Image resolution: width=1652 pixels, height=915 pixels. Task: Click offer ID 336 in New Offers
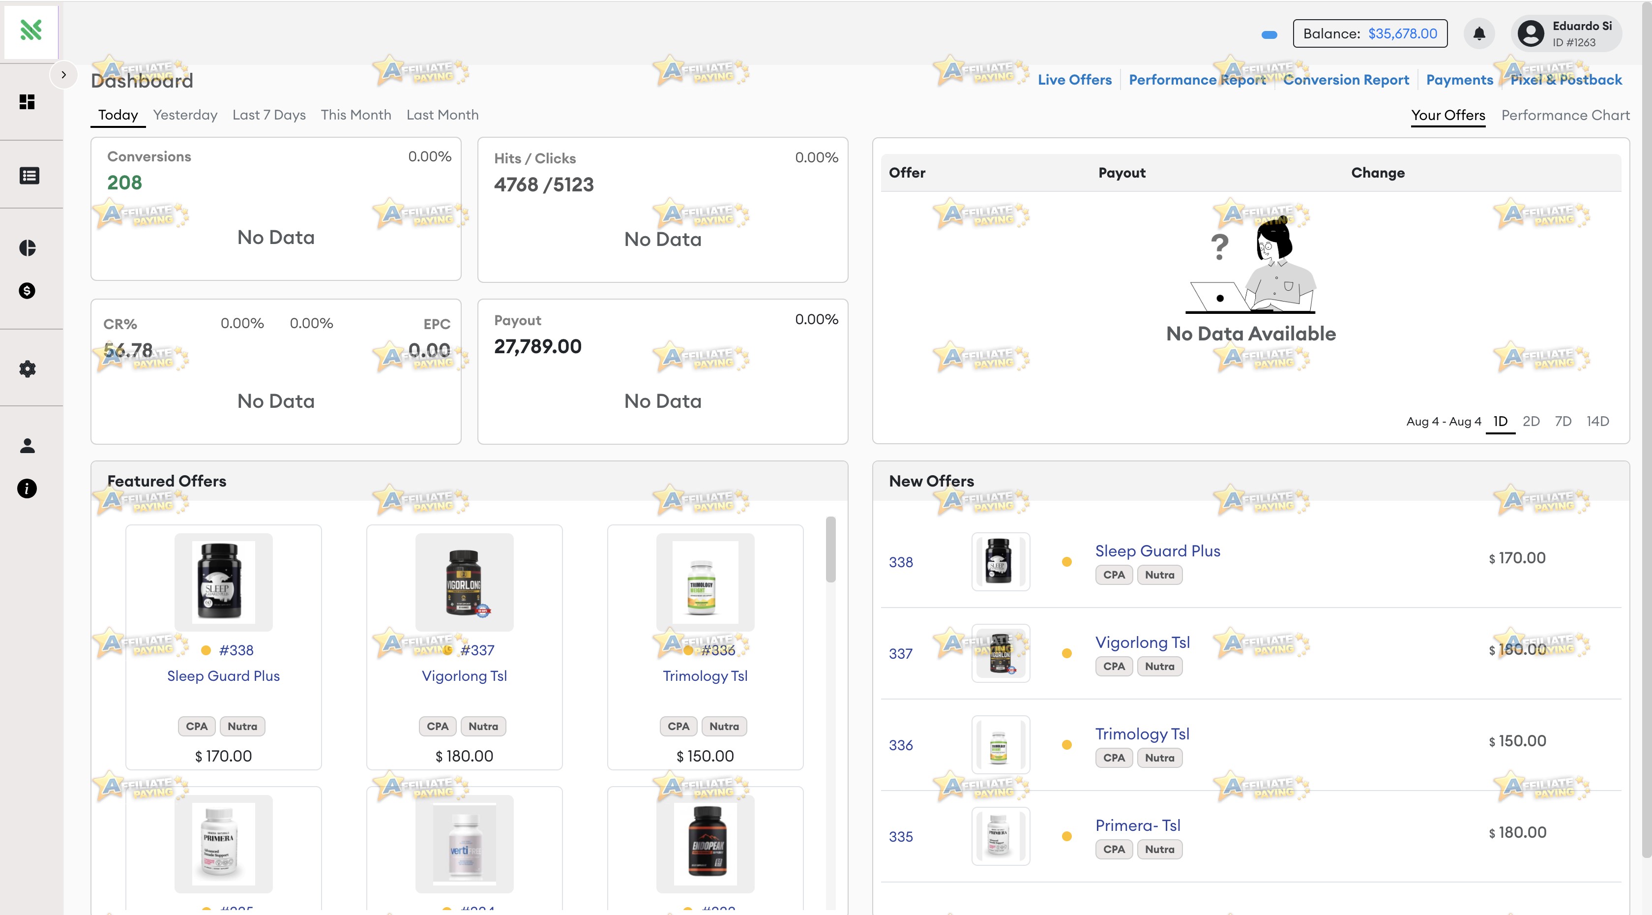pos(900,746)
